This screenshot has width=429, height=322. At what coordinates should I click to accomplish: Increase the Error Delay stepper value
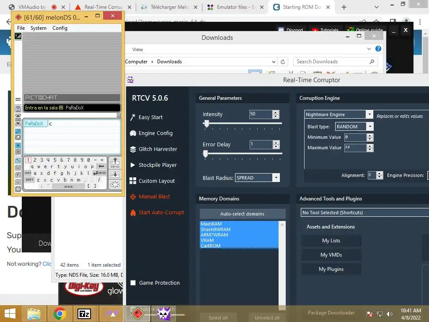276,143
